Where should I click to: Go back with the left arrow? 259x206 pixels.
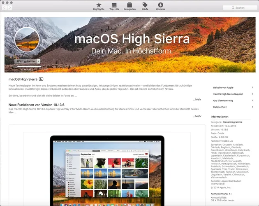[4, 7]
